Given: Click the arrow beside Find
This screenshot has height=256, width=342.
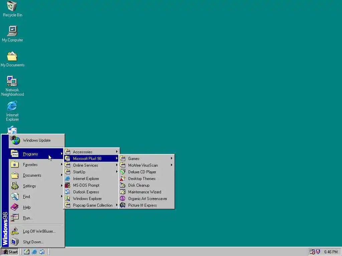Looking at the screenshot, I should click(61, 196).
